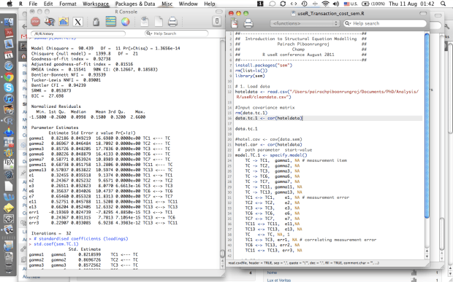Click the sync status icon in menu bar
The width and height of the screenshot is (453, 282).
tap(283, 4)
